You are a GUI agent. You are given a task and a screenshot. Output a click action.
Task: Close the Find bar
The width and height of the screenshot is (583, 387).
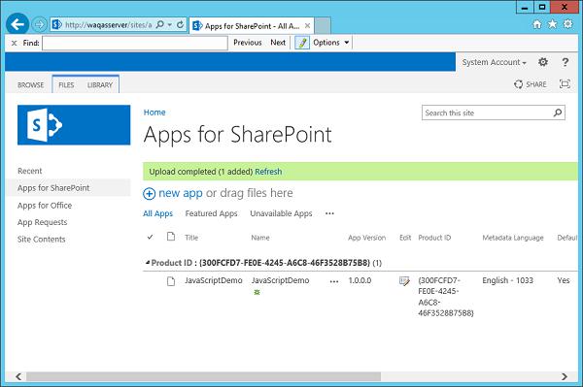pos(15,43)
